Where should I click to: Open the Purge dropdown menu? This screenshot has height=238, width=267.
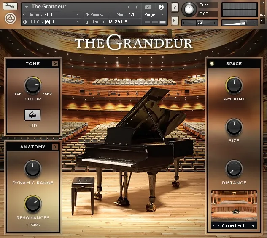click(162, 15)
